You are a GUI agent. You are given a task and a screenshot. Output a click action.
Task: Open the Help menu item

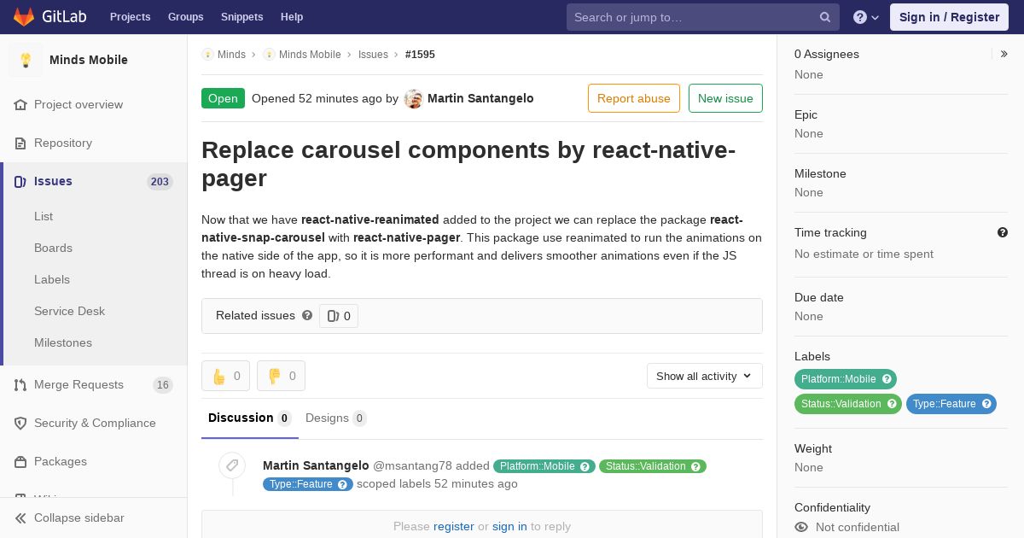tap(292, 17)
